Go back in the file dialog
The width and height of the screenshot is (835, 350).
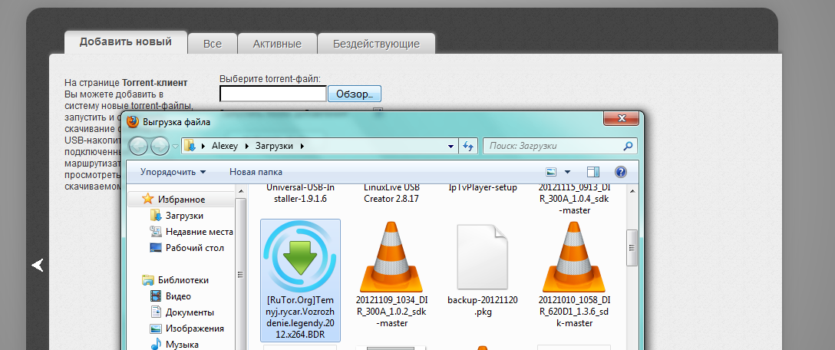(x=138, y=146)
